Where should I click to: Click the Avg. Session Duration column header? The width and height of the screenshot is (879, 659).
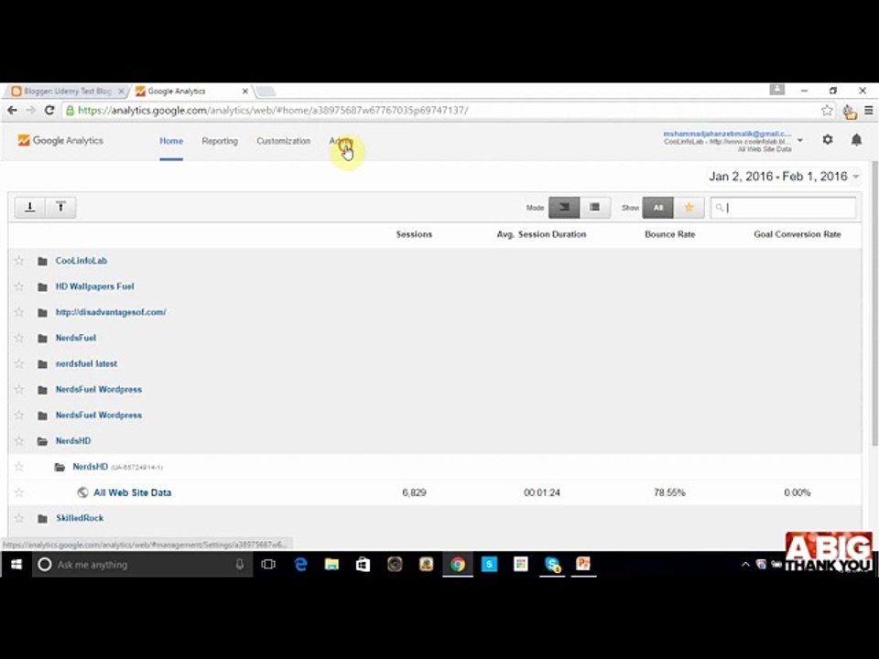541,234
